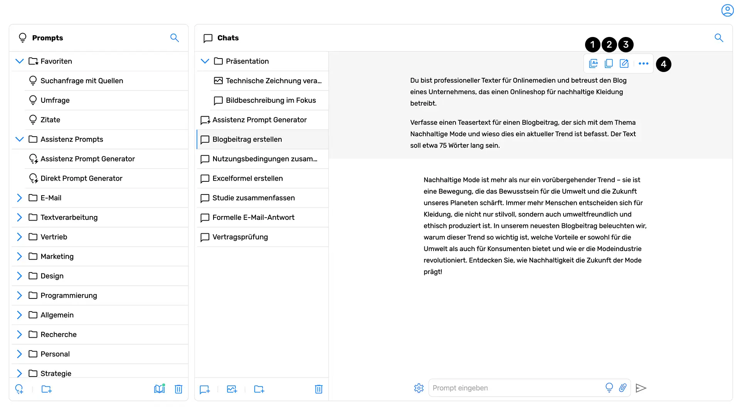Screen dimensions: 740x412
Task: Click the Nachhaltige Mode response text
Action: [535, 226]
